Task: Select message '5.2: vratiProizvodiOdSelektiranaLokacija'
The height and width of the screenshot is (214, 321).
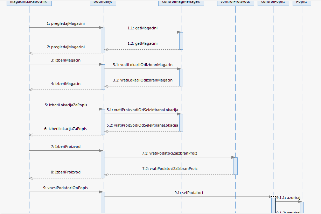Action: click(x=142, y=125)
